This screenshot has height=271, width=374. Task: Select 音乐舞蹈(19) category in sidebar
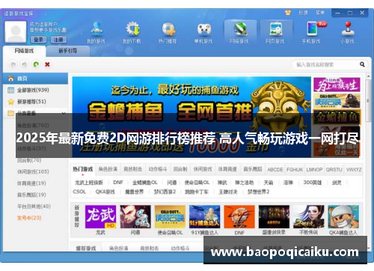31,195
